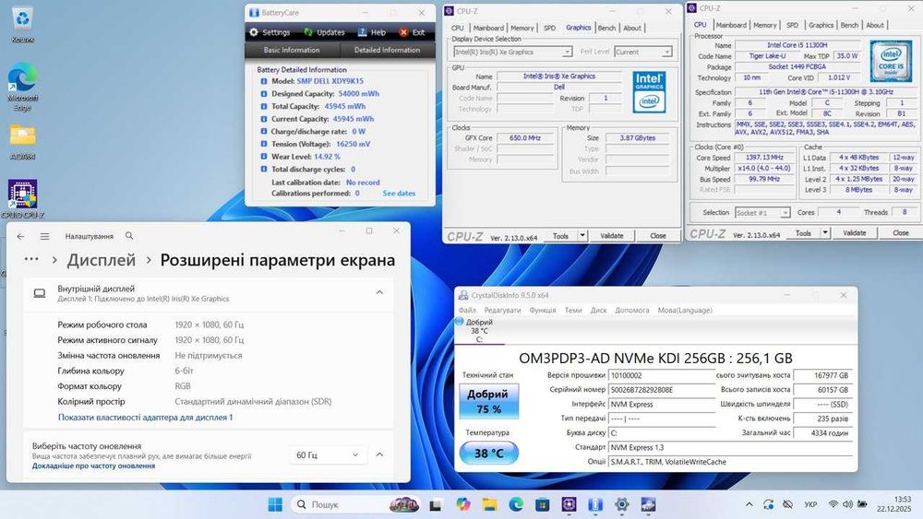Open File Explorer from the taskbar
This screenshot has width=923, height=519.
(489, 504)
